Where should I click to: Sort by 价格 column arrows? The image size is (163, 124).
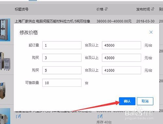[106, 9]
